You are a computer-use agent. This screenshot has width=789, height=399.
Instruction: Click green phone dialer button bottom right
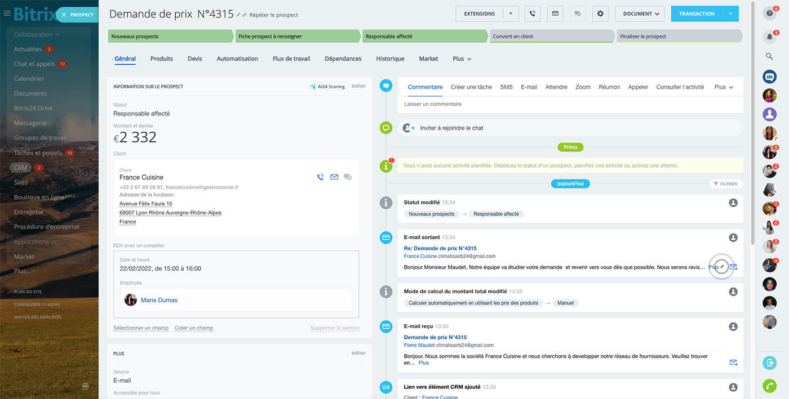pyautogui.click(x=769, y=386)
